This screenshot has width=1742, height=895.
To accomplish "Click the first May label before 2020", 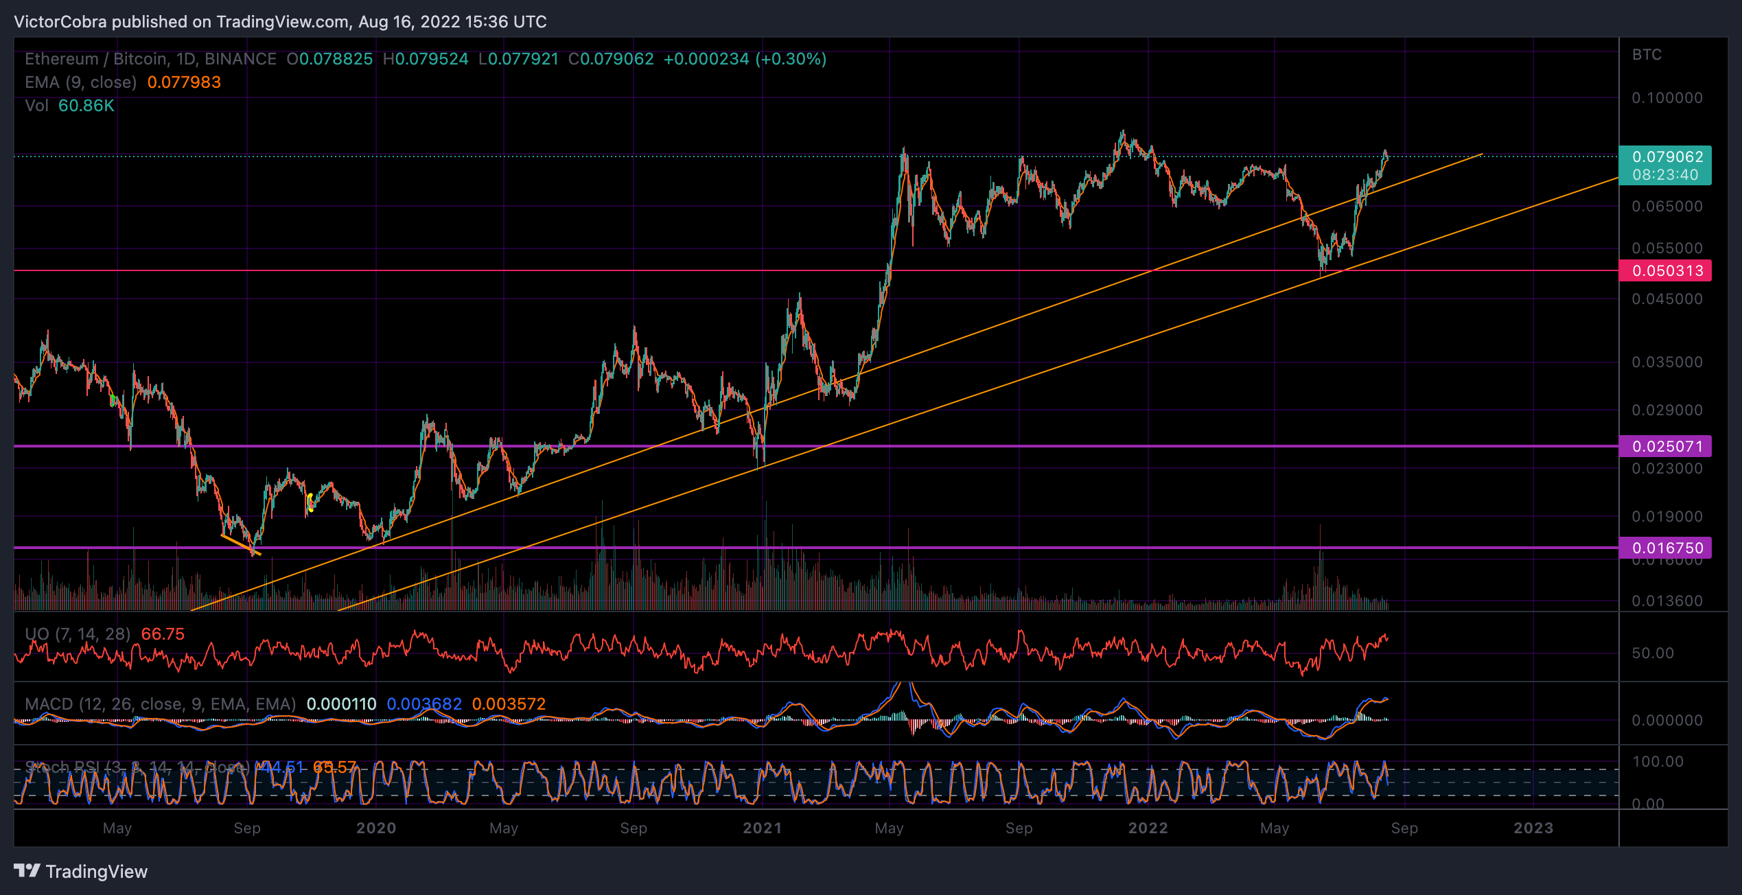I will pos(117,828).
